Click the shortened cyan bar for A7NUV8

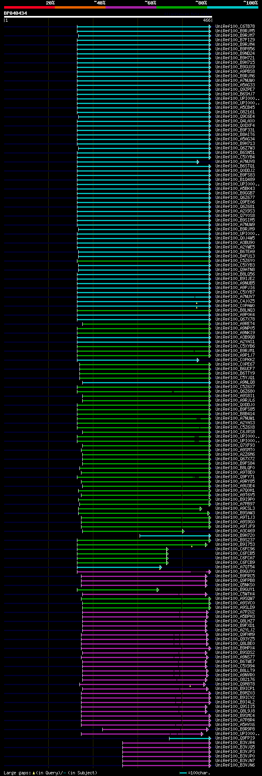point(138,162)
